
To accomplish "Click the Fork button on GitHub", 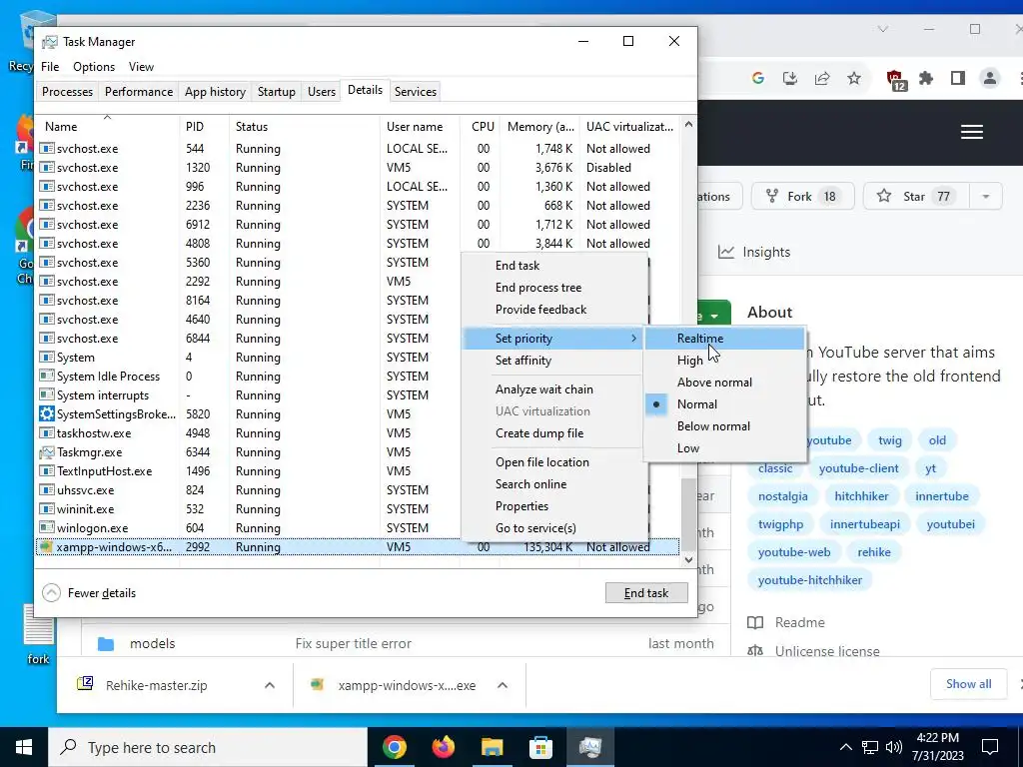I will click(802, 197).
